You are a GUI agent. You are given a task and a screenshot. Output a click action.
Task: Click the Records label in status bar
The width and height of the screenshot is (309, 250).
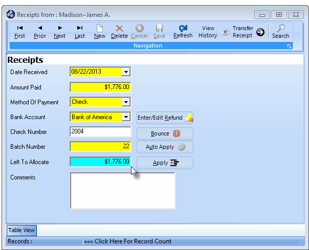click(x=20, y=241)
